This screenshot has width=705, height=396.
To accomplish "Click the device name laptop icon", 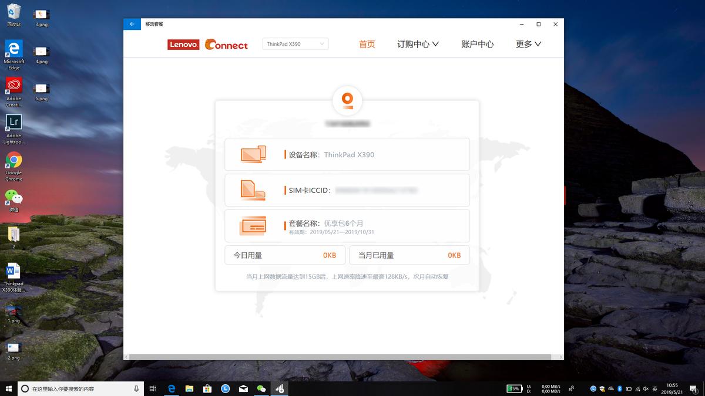I will point(253,154).
